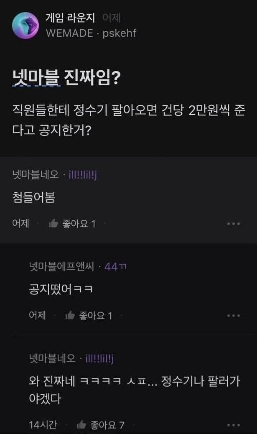Image resolution: width=257 pixels, height=434 pixels.
Task: Open the 게임 라운지 channel
Action: (x=71, y=18)
